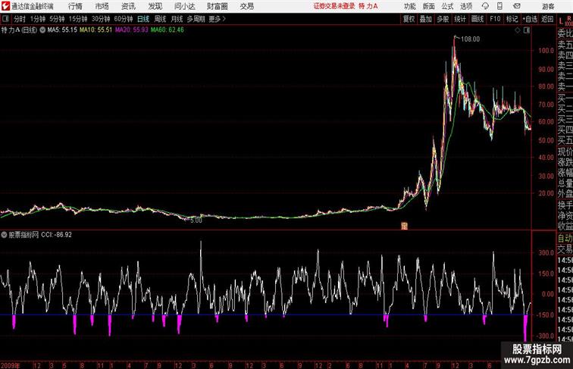Click the 特力A(日线) chart title

coord(19,30)
